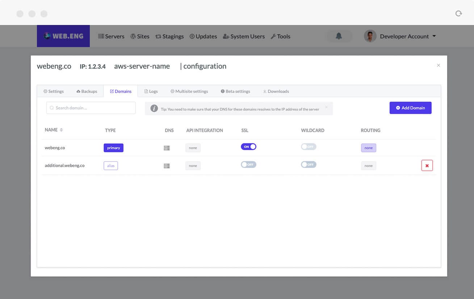Open routing selector for webeng.co
The width and height of the screenshot is (474, 299).
[368, 148]
